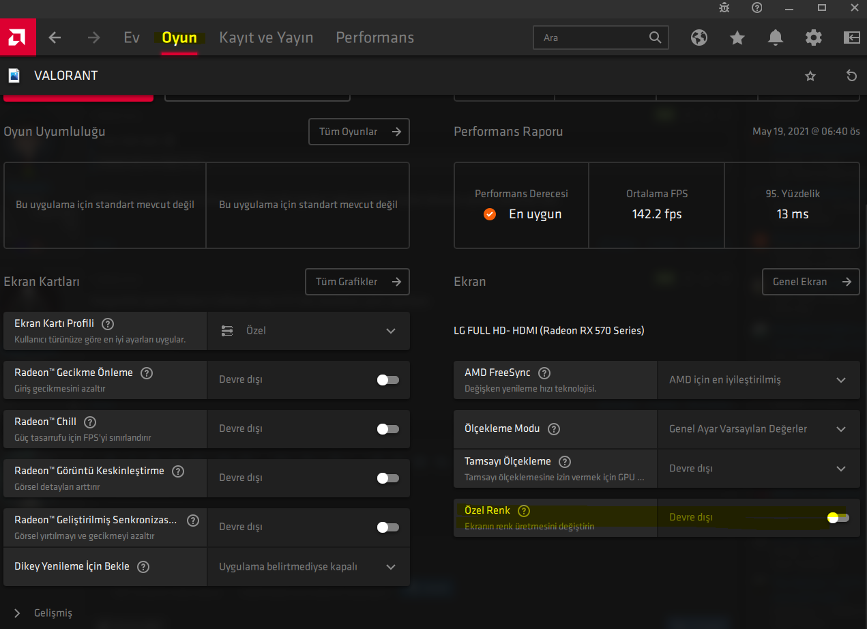
Task: Enable Geliştirilmiş Senkronizasyon toggle
Action: (x=388, y=527)
